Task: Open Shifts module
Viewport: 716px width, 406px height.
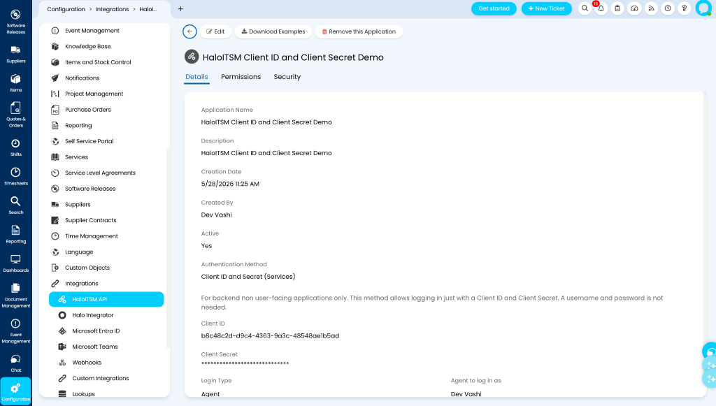Action: [16, 147]
